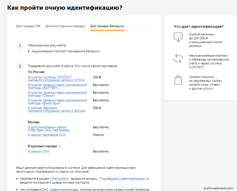Image resolution: width=237 pixels, height=191 pixels.
Task: Click the 150 ₽ price for CONTACT
Action: (97, 77)
